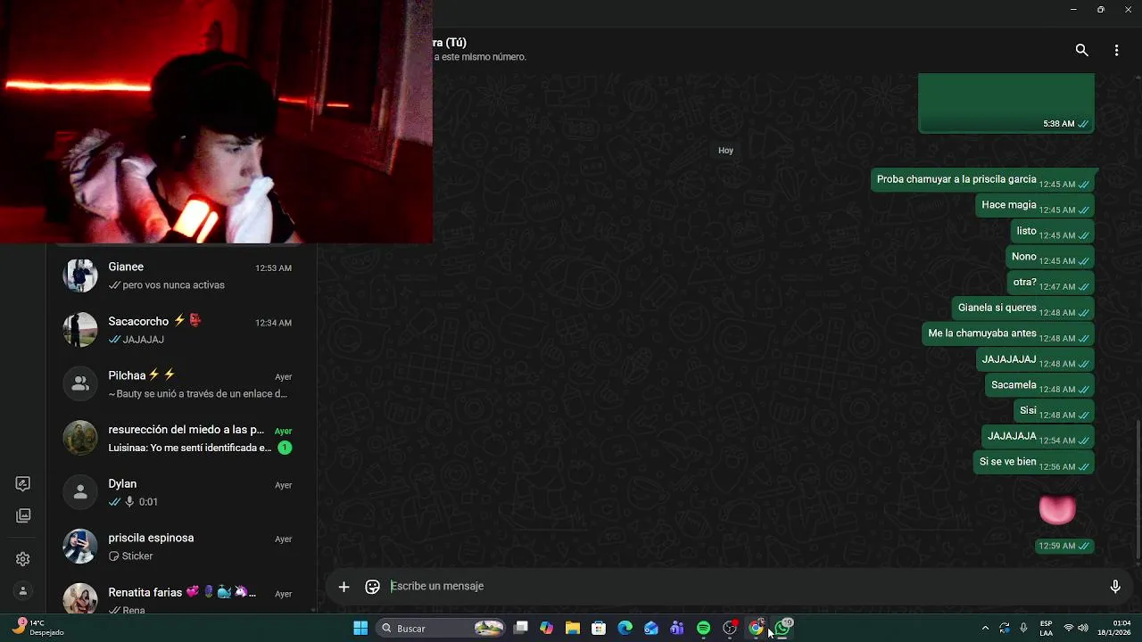Click the 'listo' message bubble
The width and height of the screenshot is (1142, 642).
[x=1053, y=231]
